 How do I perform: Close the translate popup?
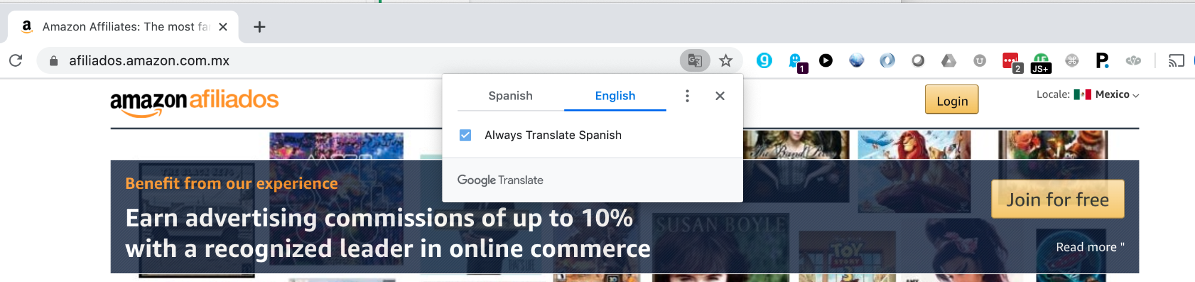pyautogui.click(x=720, y=96)
